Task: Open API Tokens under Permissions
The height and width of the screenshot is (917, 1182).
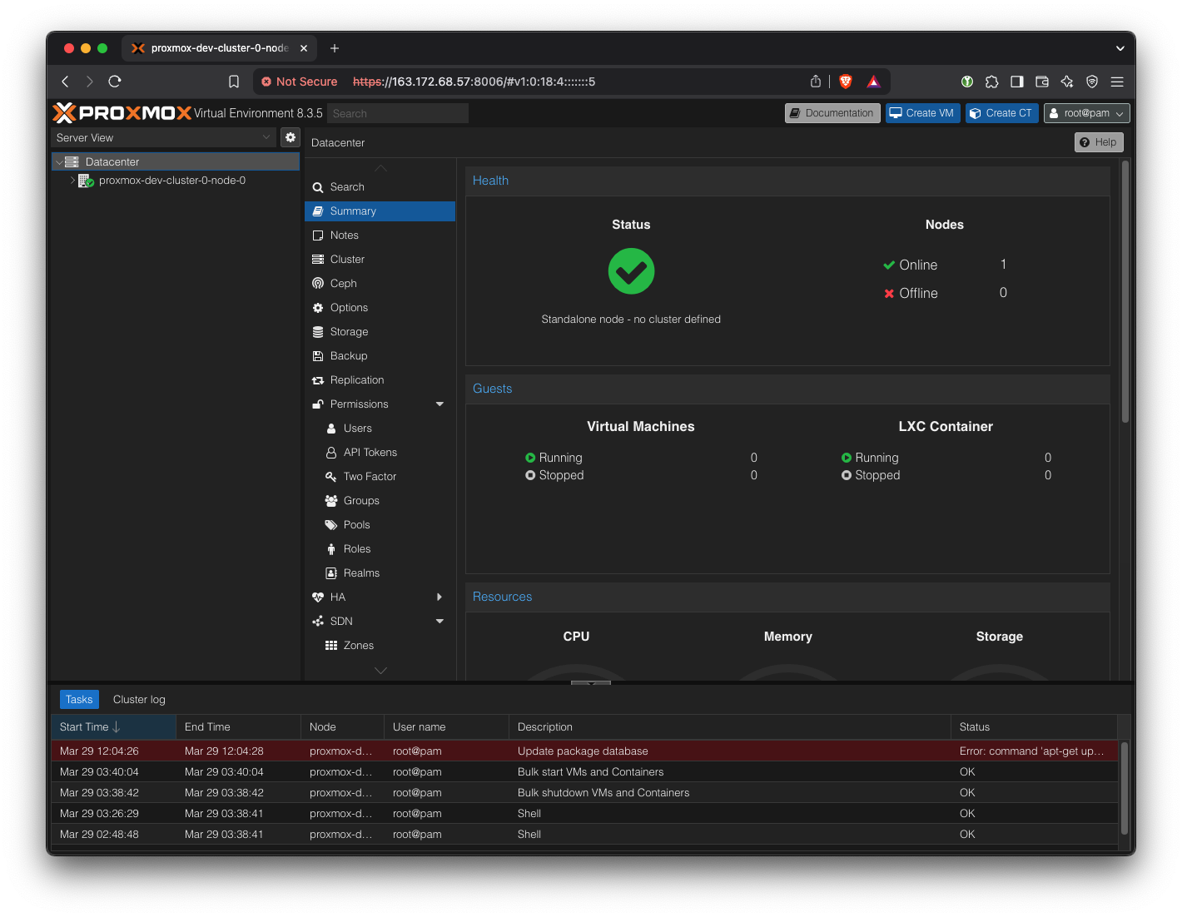Action: click(370, 453)
